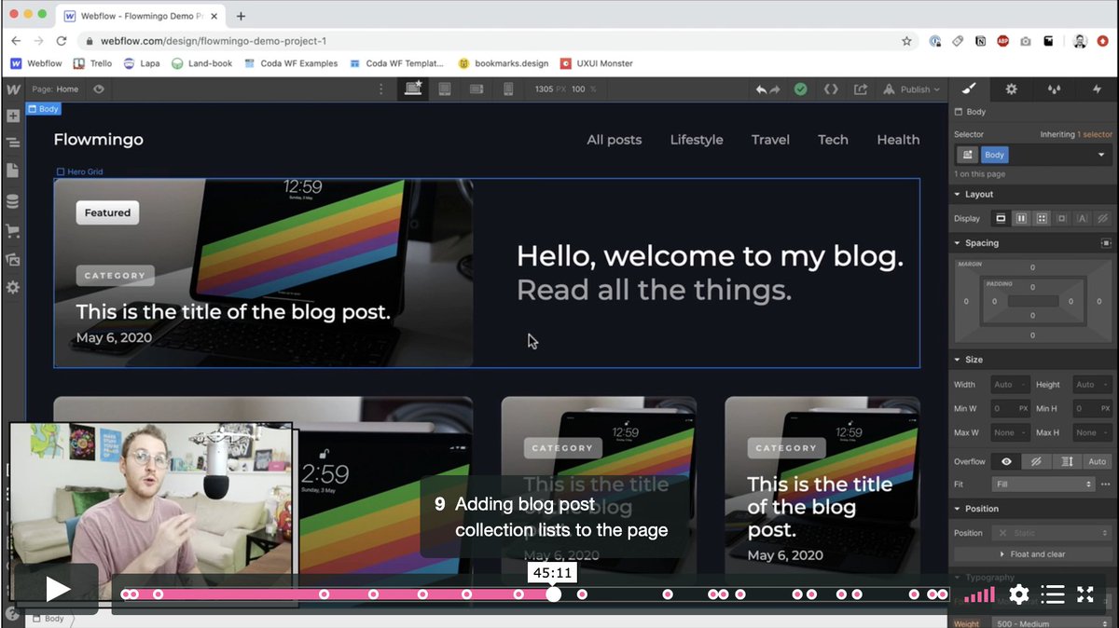The image size is (1119, 628).
Task: Set overflow to scroll
Action: pyautogui.click(x=1067, y=461)
